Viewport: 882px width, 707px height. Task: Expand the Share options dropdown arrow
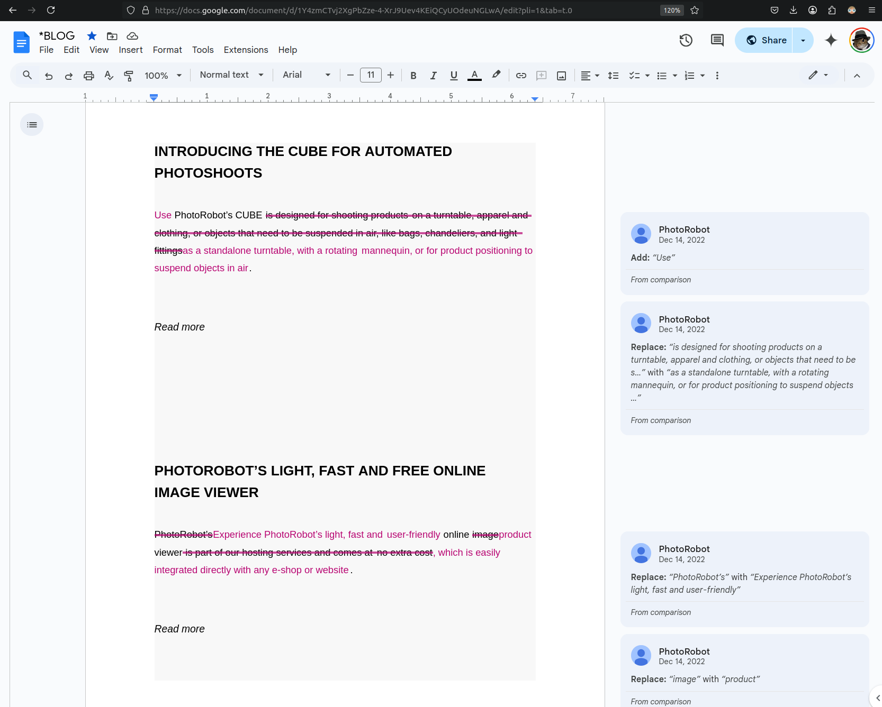click(x=803, y=40)
